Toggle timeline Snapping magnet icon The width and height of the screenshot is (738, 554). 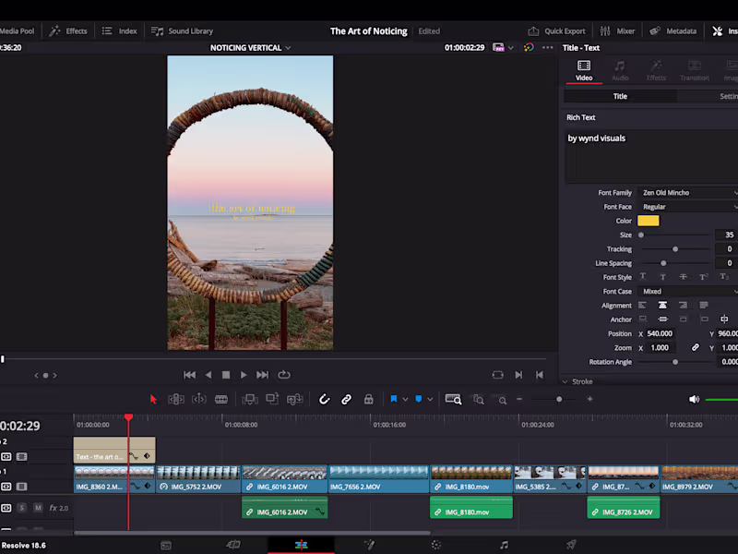coord(325,400)
